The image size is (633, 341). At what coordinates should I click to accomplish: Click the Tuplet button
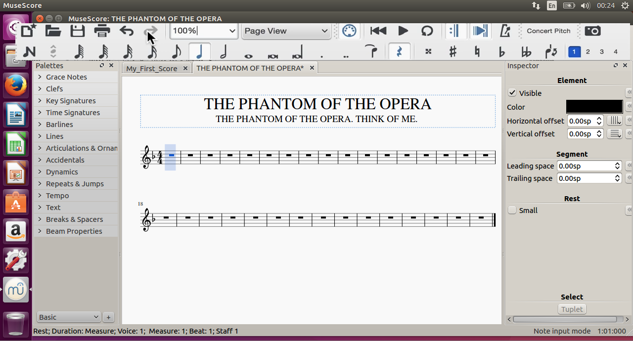click(572, 309)
